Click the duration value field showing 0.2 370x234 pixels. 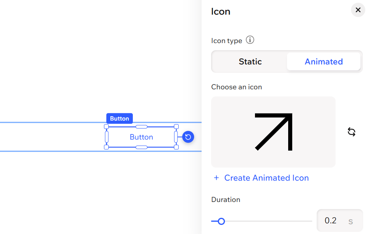pyautogui.click(x=331, y=221)
